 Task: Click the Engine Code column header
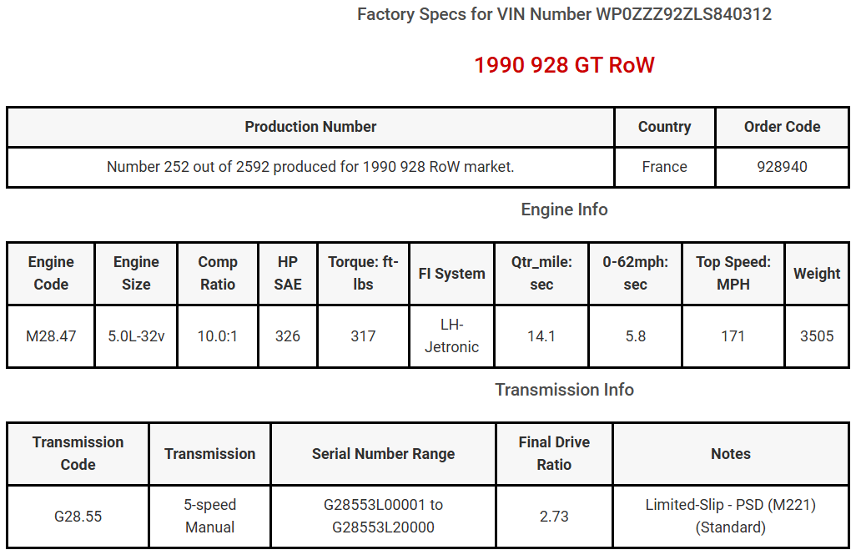51,274
